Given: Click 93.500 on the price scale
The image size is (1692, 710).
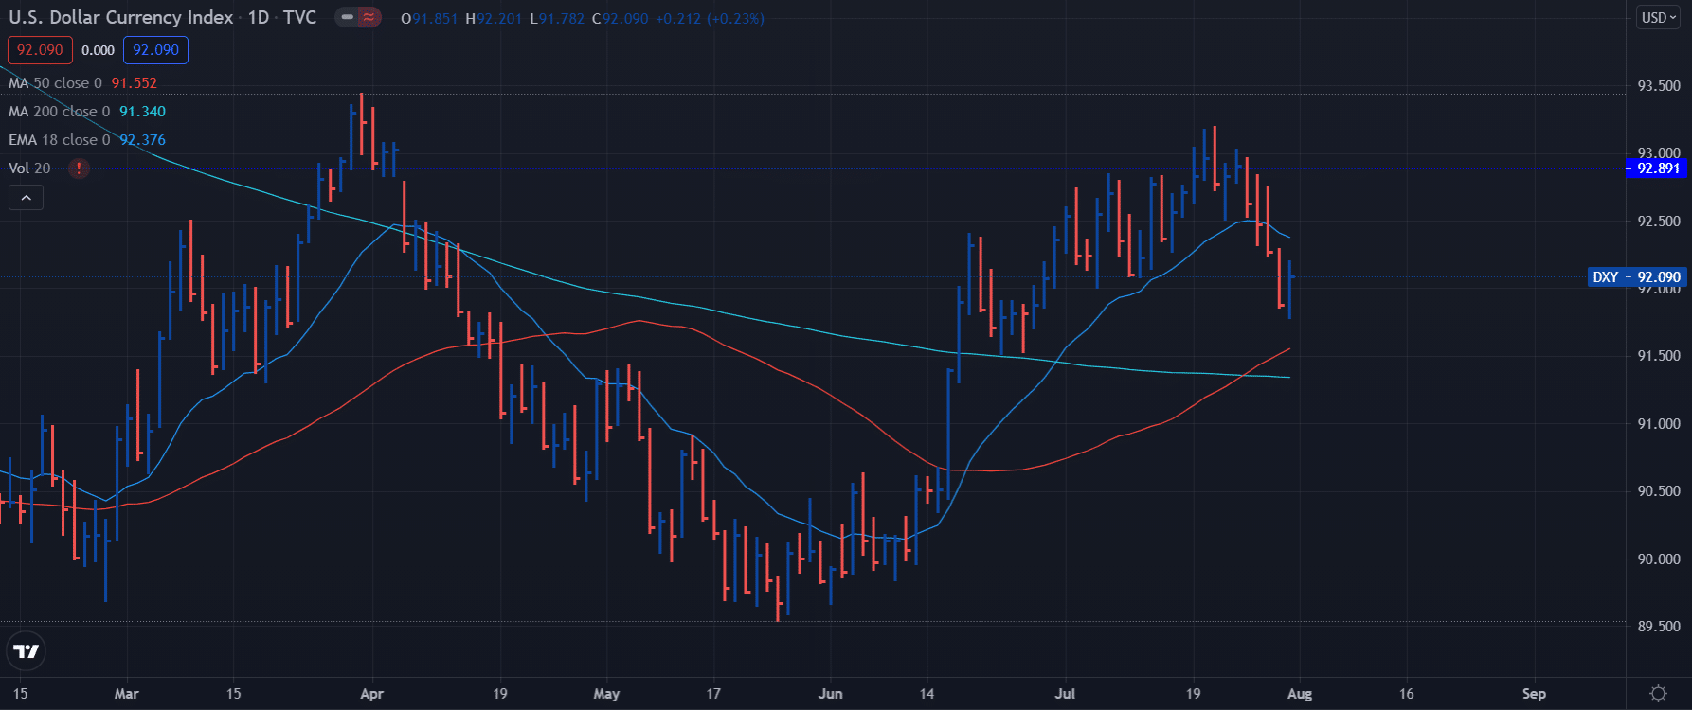Looking at the screenshot, I should pos(1659,86).
